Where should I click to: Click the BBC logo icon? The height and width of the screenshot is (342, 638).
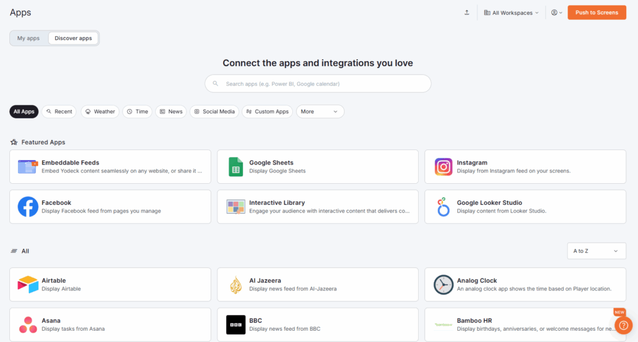point(236,325)
